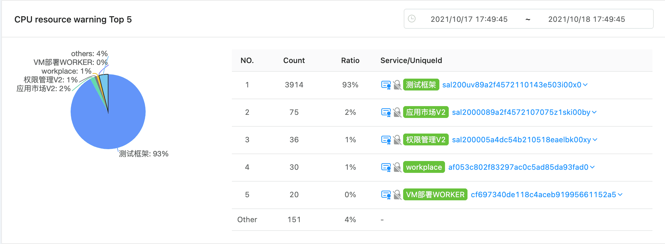Screen dimensions: 665x244
Task: Open link cf697340de118c4aceb91995661152a5
Action: pos(543,195)
